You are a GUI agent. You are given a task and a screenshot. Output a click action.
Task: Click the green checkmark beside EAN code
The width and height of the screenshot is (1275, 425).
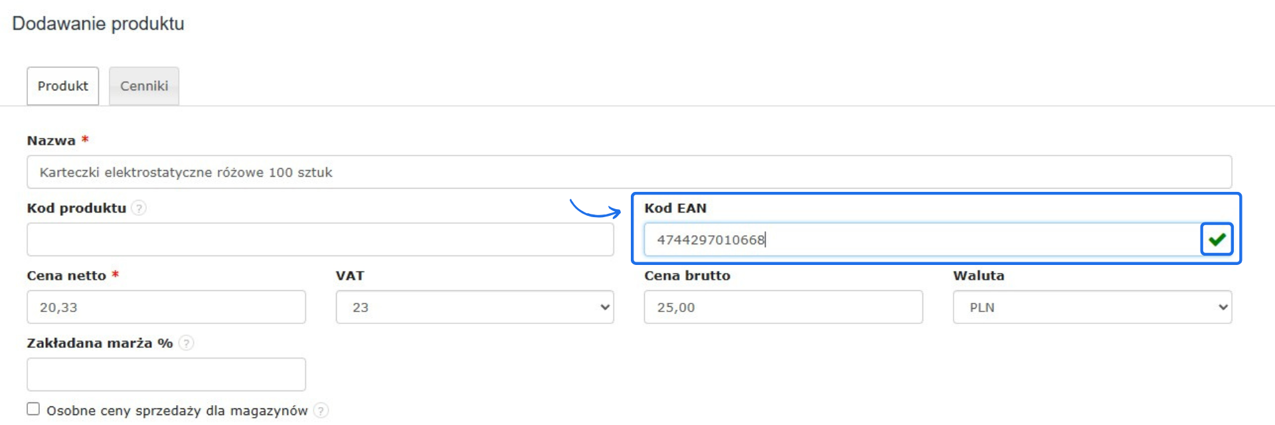pyautogui.click(x=1217, y=240)
